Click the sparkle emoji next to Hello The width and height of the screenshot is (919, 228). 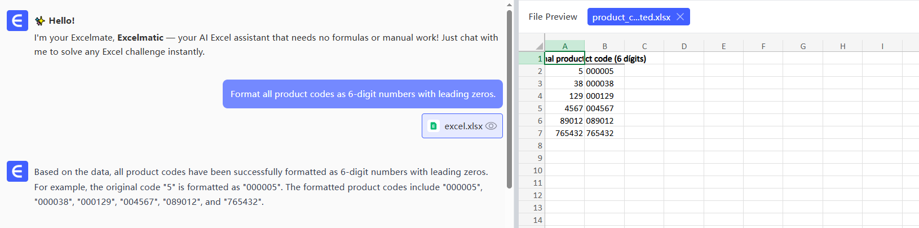pos(40,21)
